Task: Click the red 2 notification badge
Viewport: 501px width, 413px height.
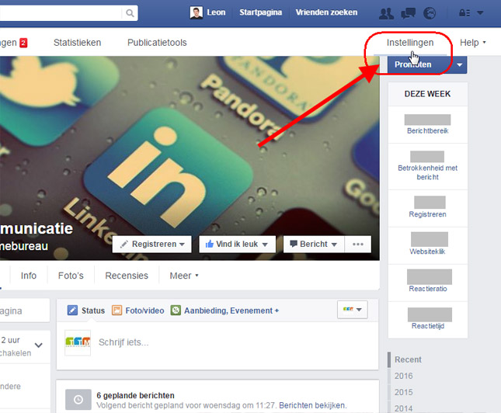Action: point(23,43)
